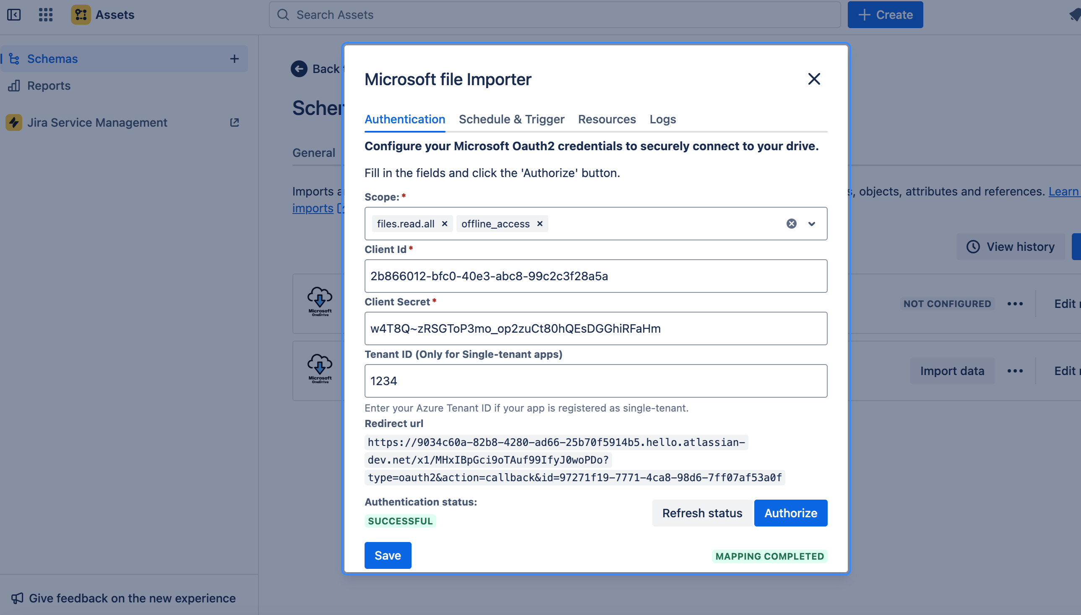The image size is (1081, 615).
Task: Select the Reports chart icon in sidebar
Action: tap(14, 86)
